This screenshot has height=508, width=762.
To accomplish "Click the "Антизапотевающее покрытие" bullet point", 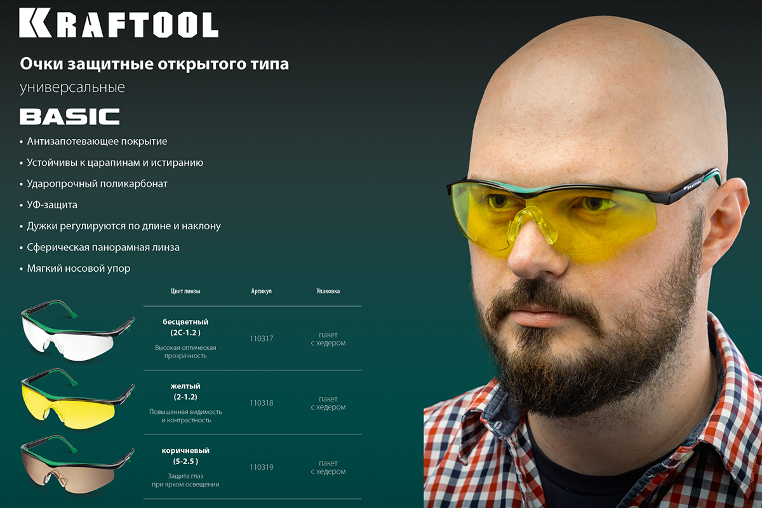I will (x=97, y=141).
